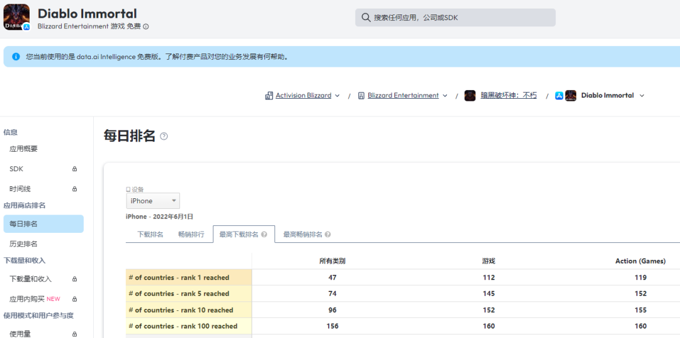Click the Action (Games) column header
Image resolution: width=680 pixels, height=338 pixels.
tap(640, 261)
